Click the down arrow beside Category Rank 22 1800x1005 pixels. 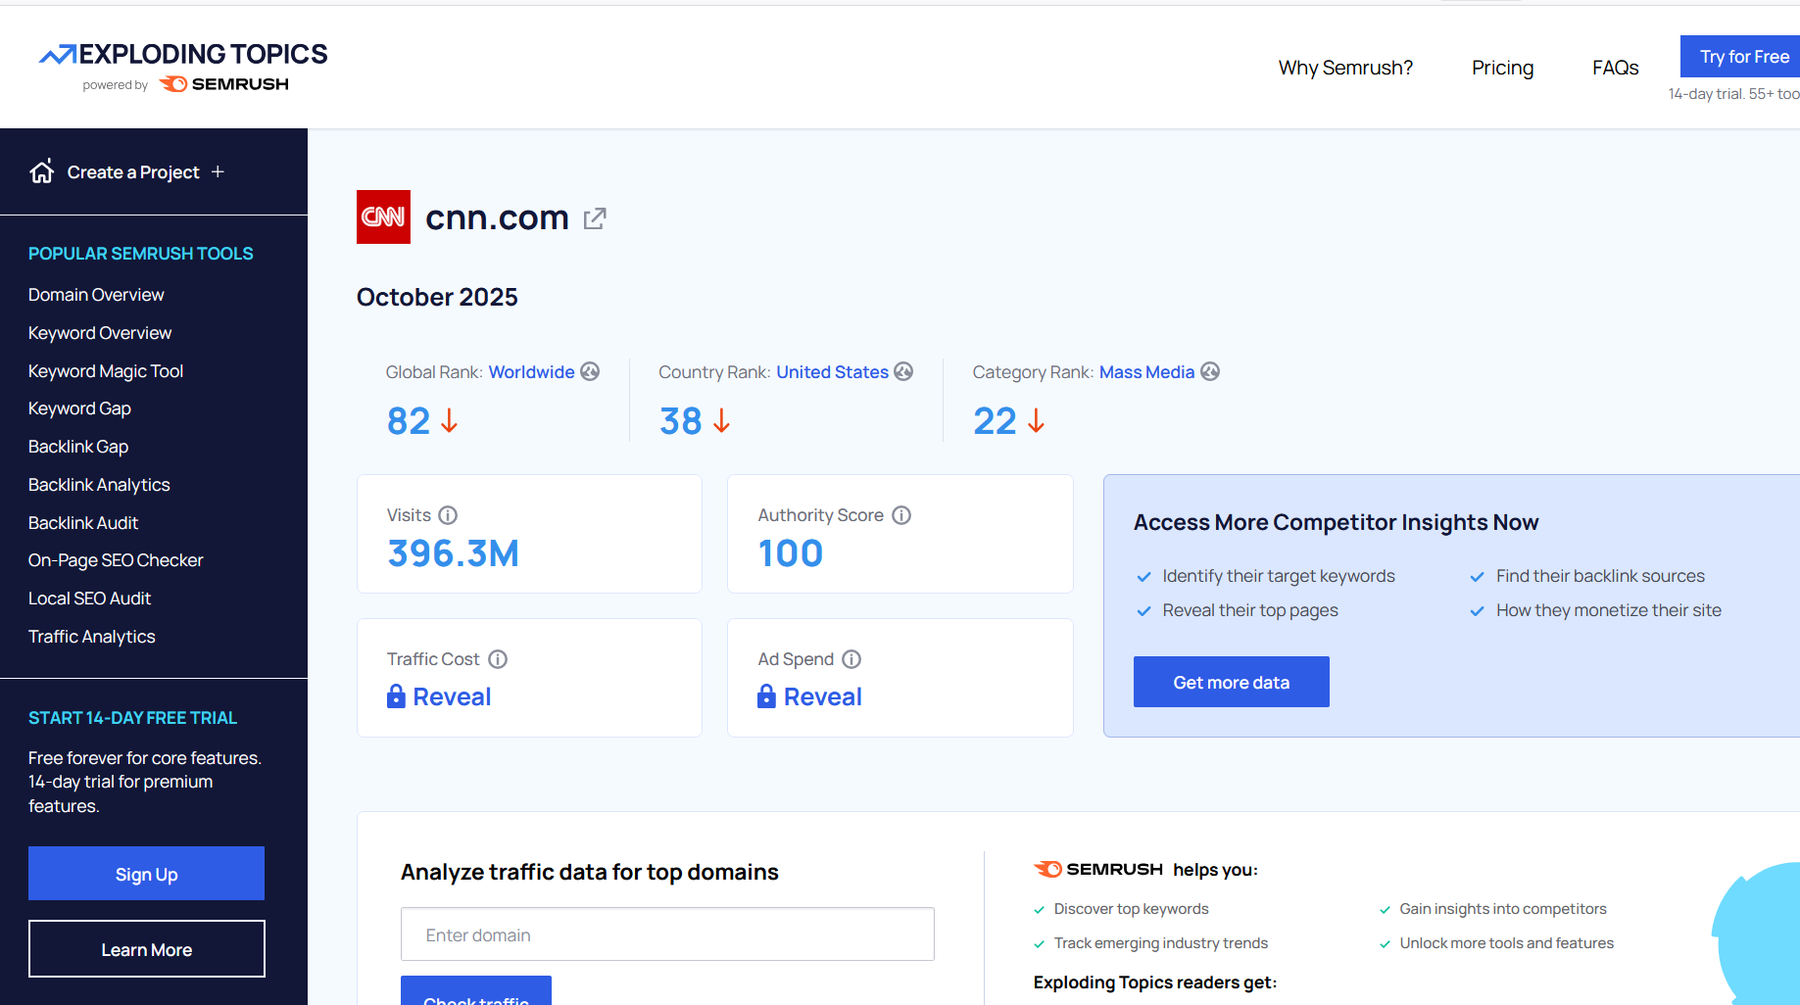[1036, 420]
